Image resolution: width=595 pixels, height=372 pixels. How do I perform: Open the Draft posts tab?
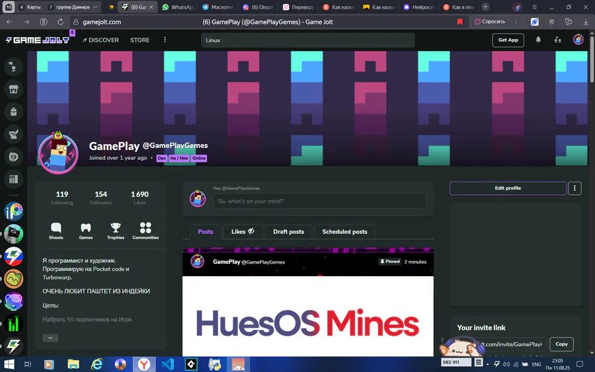[288, 231]
